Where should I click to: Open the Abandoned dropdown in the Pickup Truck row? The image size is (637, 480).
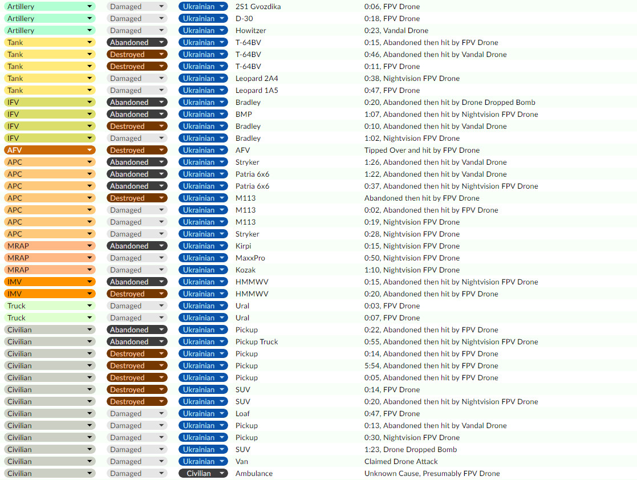click(x=137, y=342)
